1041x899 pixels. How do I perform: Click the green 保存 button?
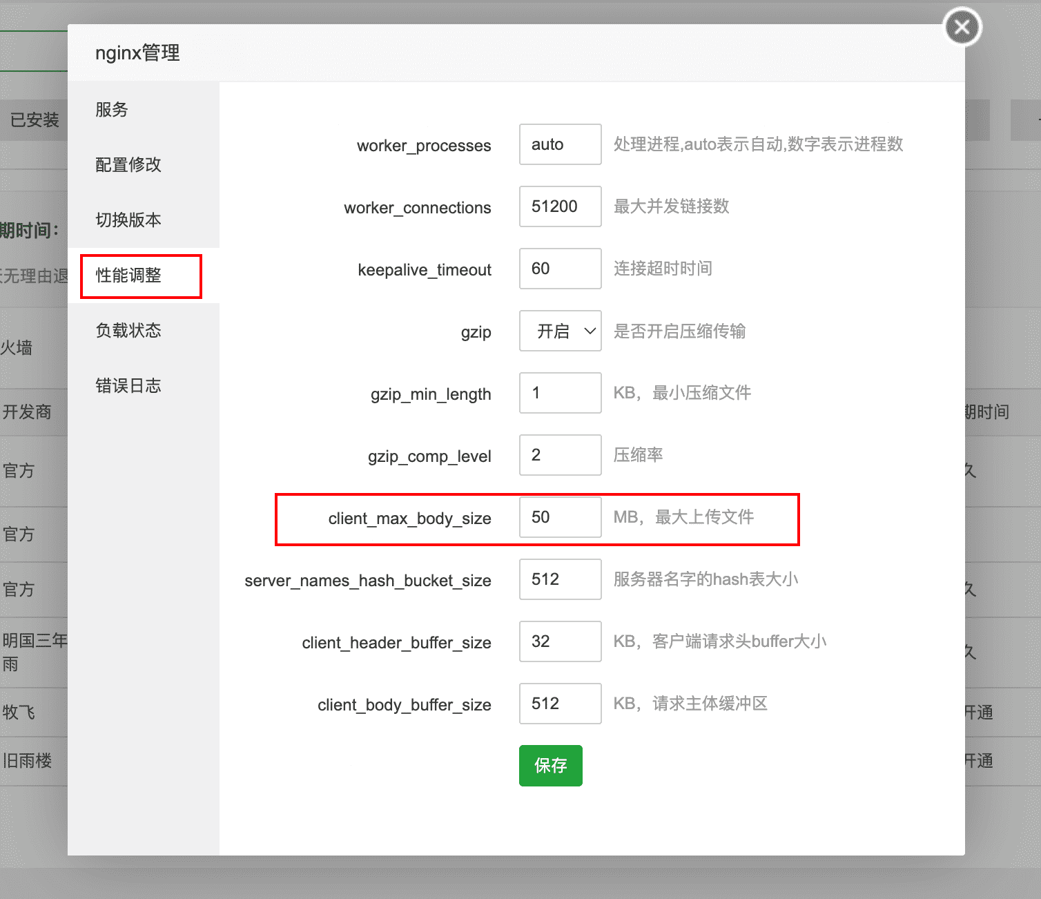tap(550, 766)
